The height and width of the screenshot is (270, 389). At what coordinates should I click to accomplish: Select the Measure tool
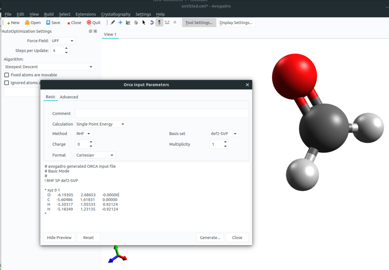pyautogui.click(x=167, y=22)
